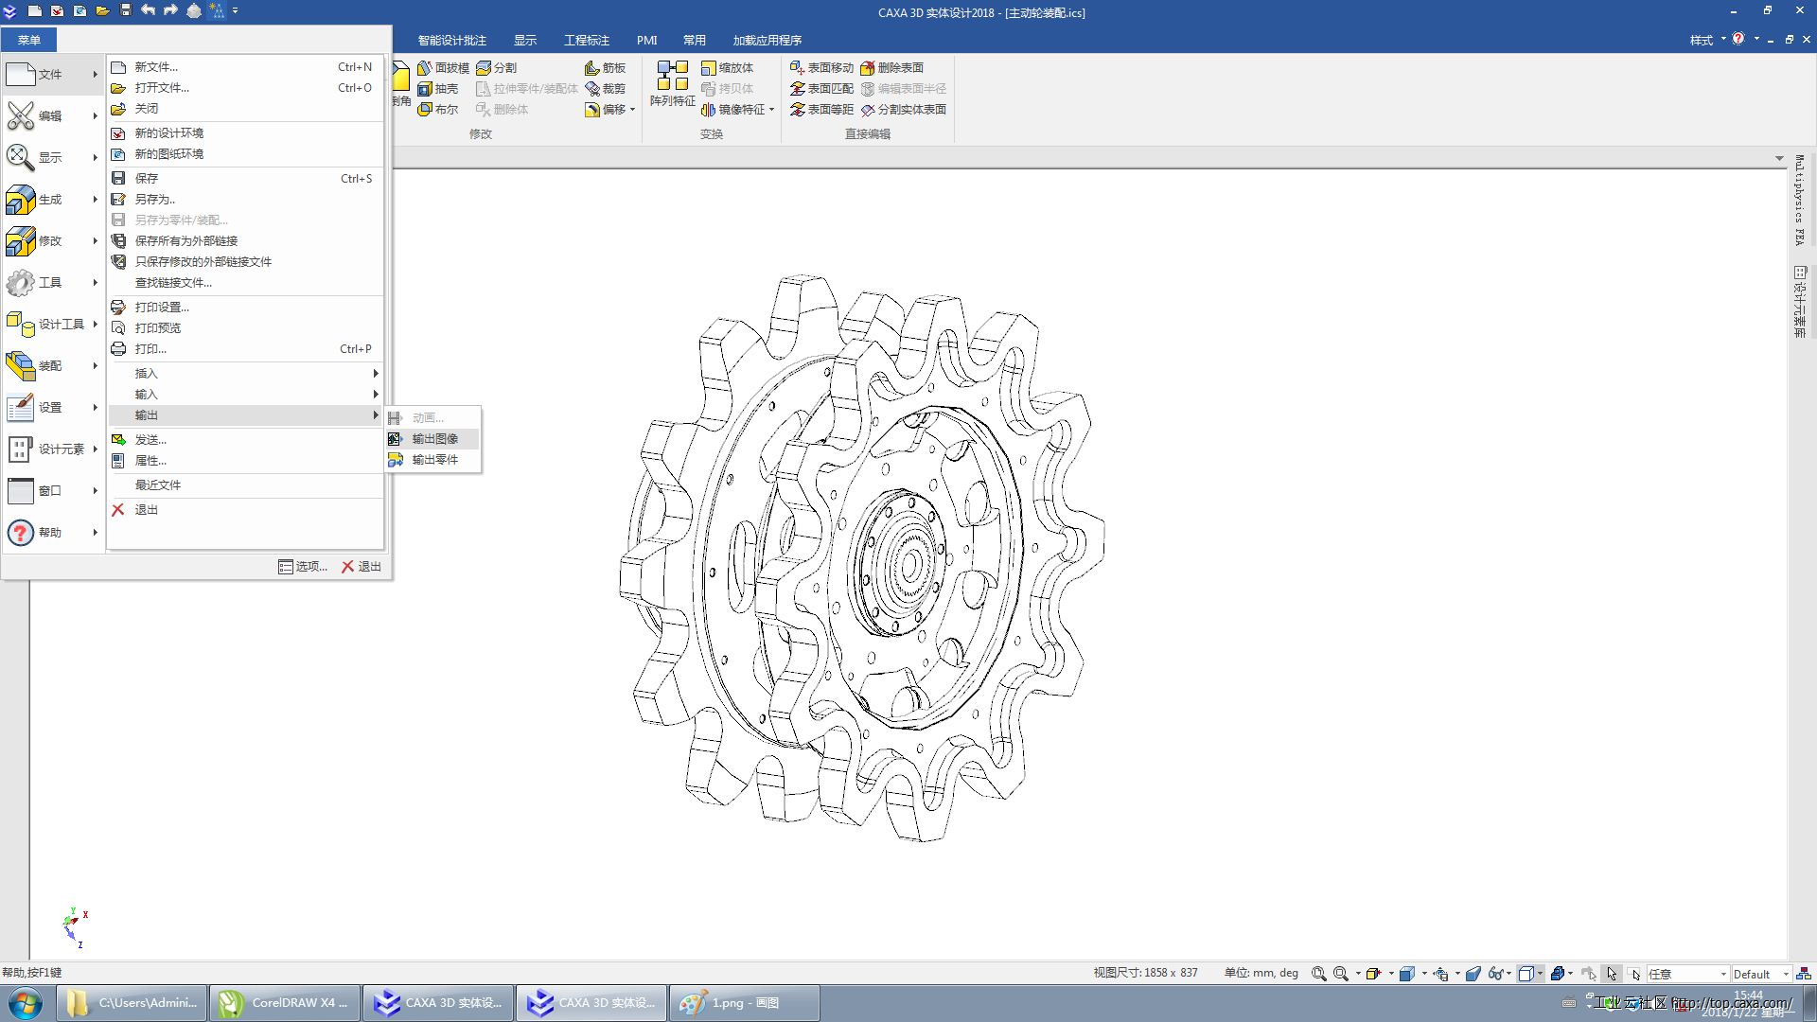Toggle the 菜单 menu button

(x=29, y=40)
